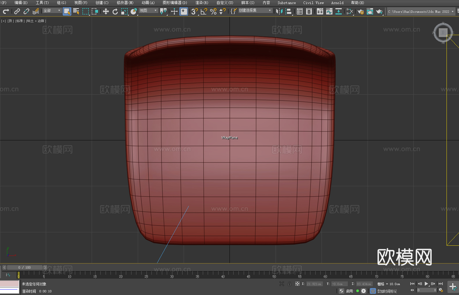
Task: Toggle absolute/offset transform type-in mode
Action: (x=297, y=284)
